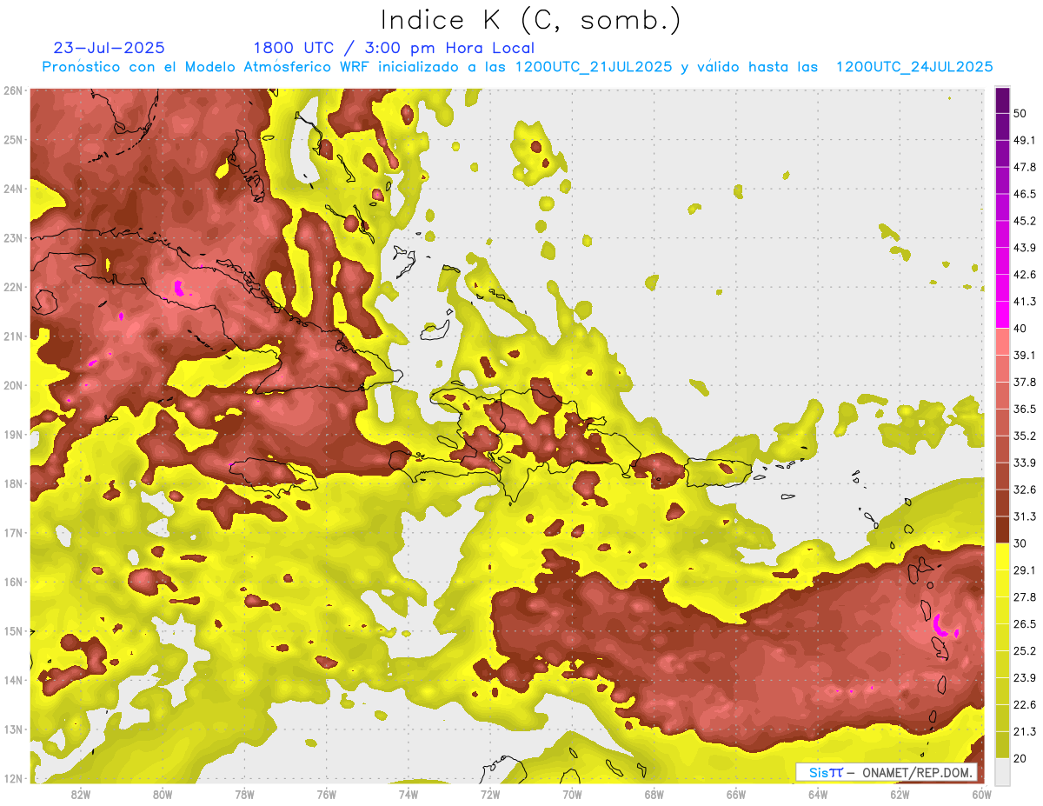This screenshot has height=806, width=1043.
Task: Click the '26.5' colorbar value
Action: (1026, 623)
